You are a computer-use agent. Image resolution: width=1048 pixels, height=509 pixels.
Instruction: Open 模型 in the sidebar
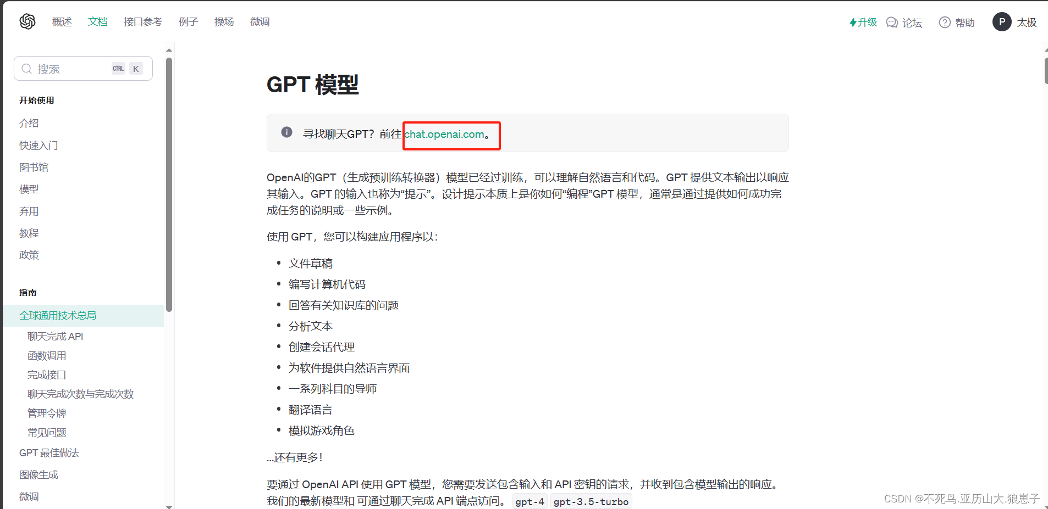point(29,189)
